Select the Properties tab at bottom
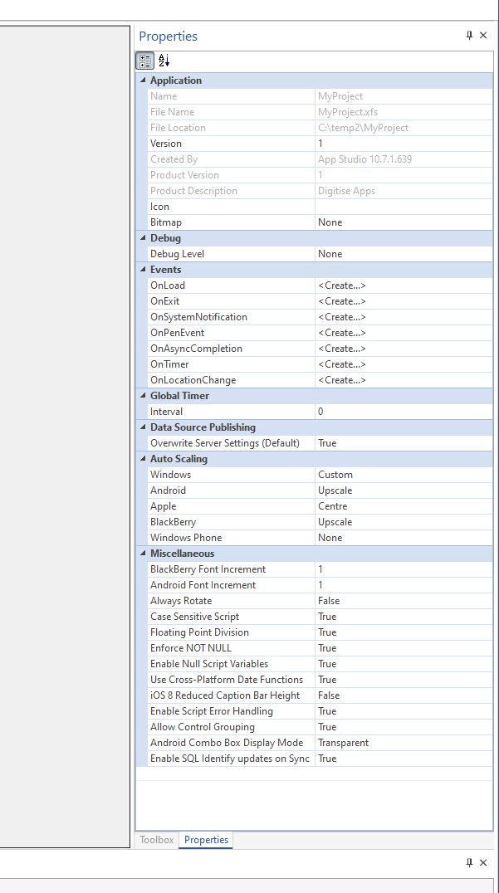 (206, 840)
